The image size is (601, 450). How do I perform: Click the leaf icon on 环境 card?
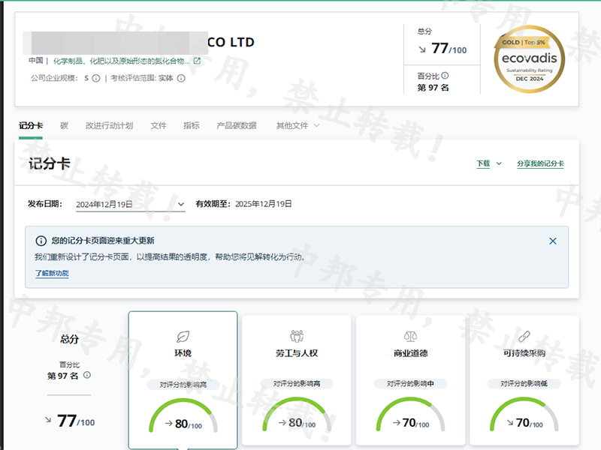[x=183, y=336]
